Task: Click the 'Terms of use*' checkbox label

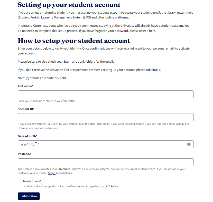Action: [32, 181]
